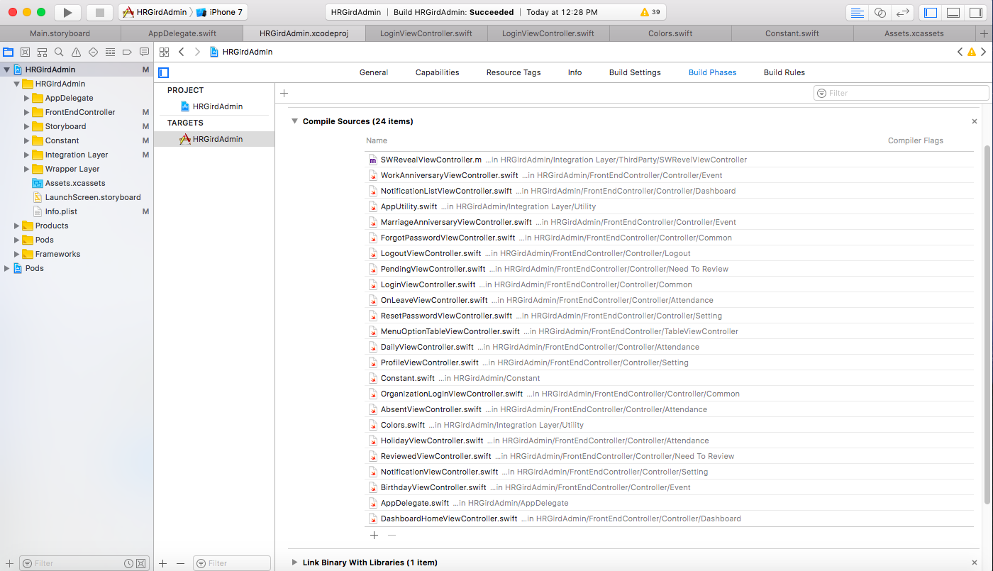
Task: Open the Resource Tags tab
Action: coord(514,72)
